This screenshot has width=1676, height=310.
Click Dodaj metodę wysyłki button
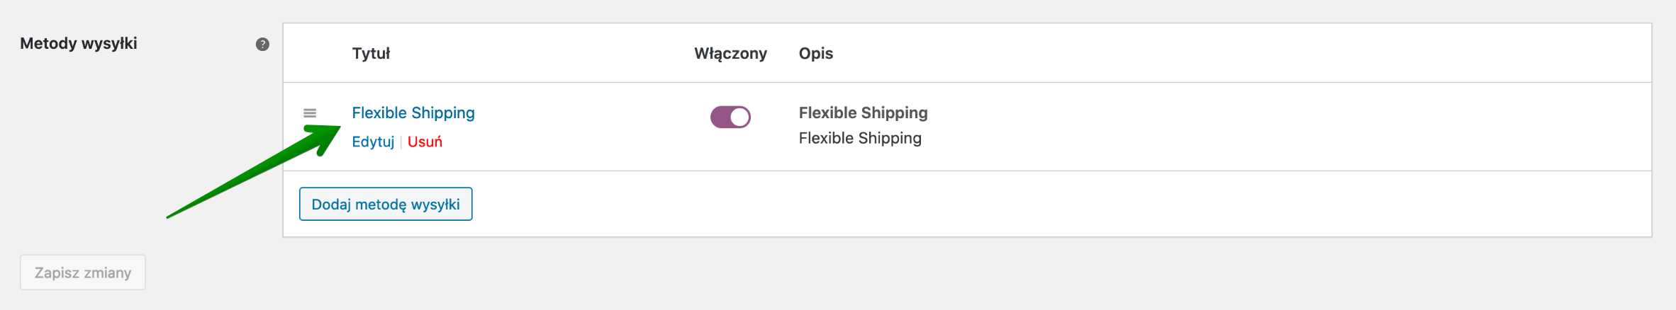[386, 204]
